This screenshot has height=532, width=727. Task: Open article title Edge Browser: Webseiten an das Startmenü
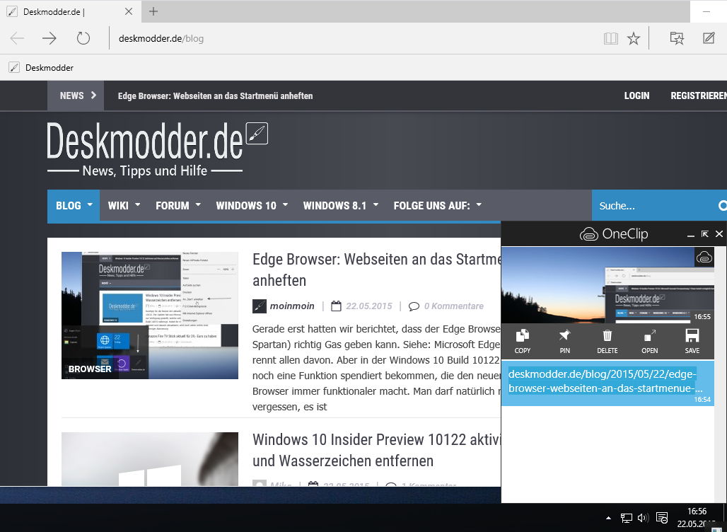376,270
